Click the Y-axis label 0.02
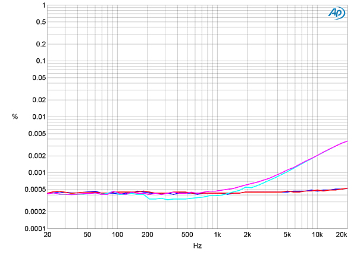357x255 pixels. coord(39,100)
